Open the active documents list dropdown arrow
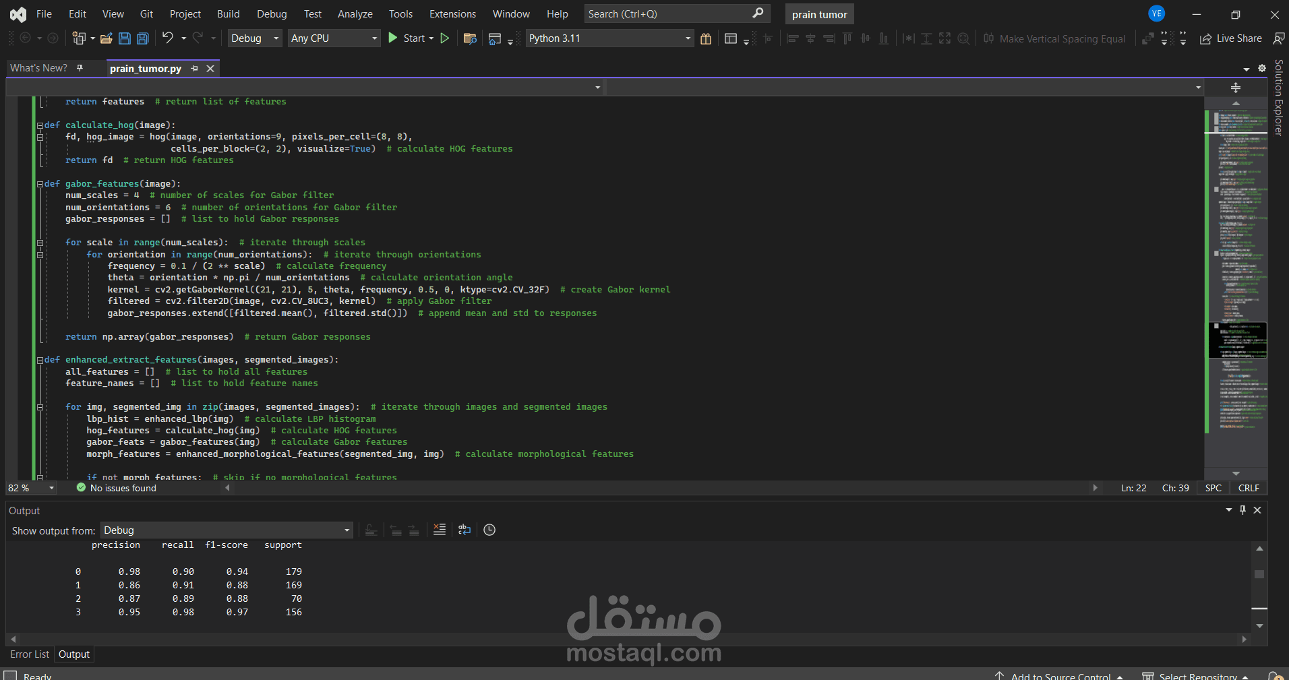This screenshot has height=680, width=1289. pyautogui.click(x=1246, y=69)
